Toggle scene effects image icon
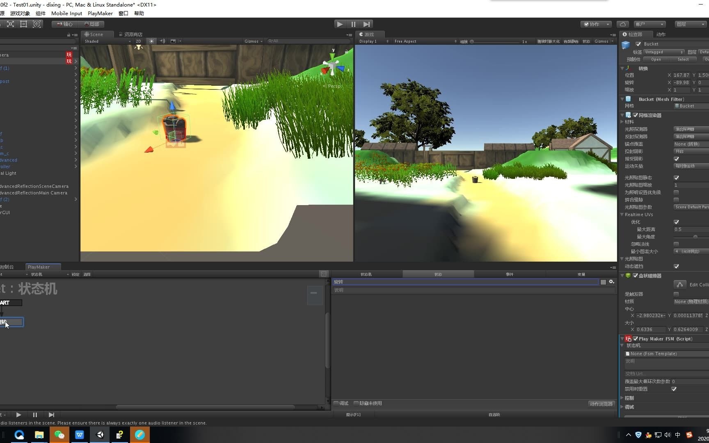Screen dimensions: 709x443 pos(173,41)
